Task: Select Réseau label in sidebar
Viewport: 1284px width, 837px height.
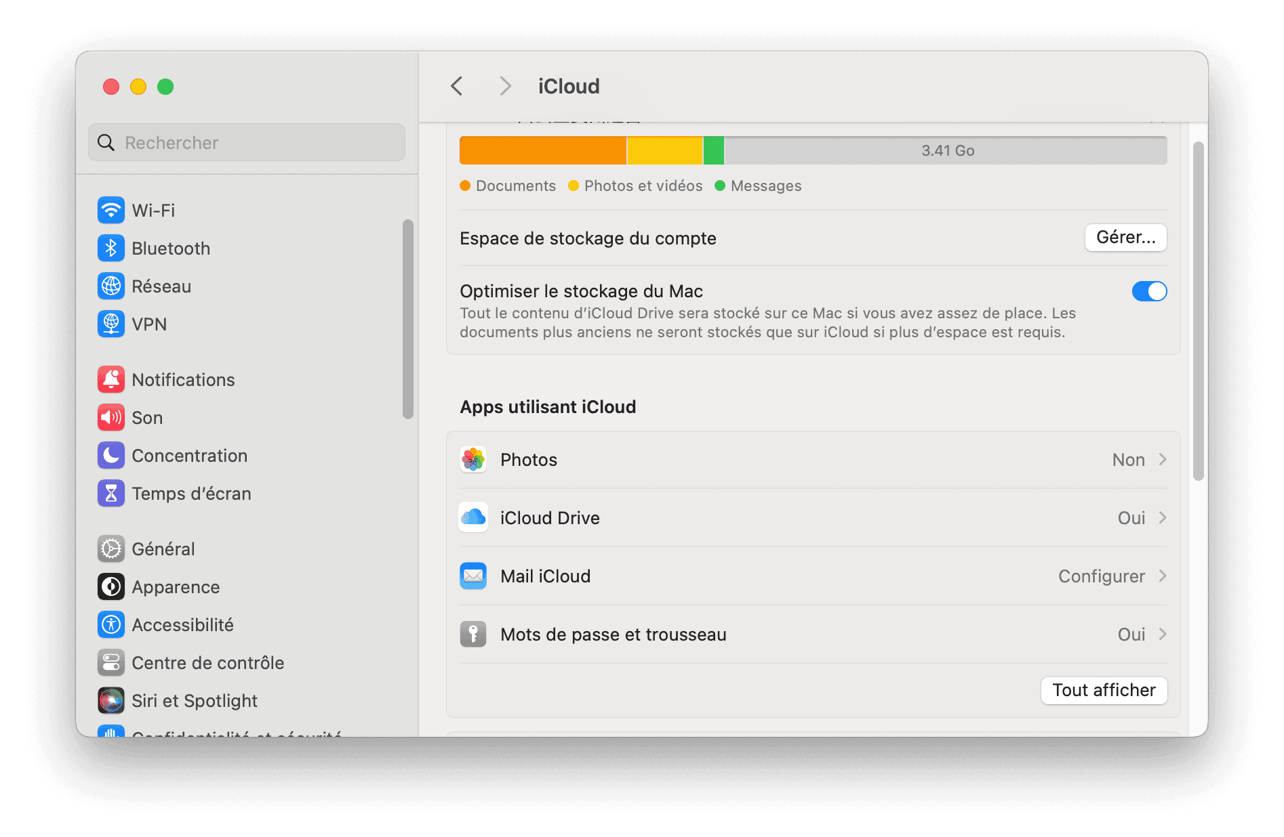Action: coord(161,286)
